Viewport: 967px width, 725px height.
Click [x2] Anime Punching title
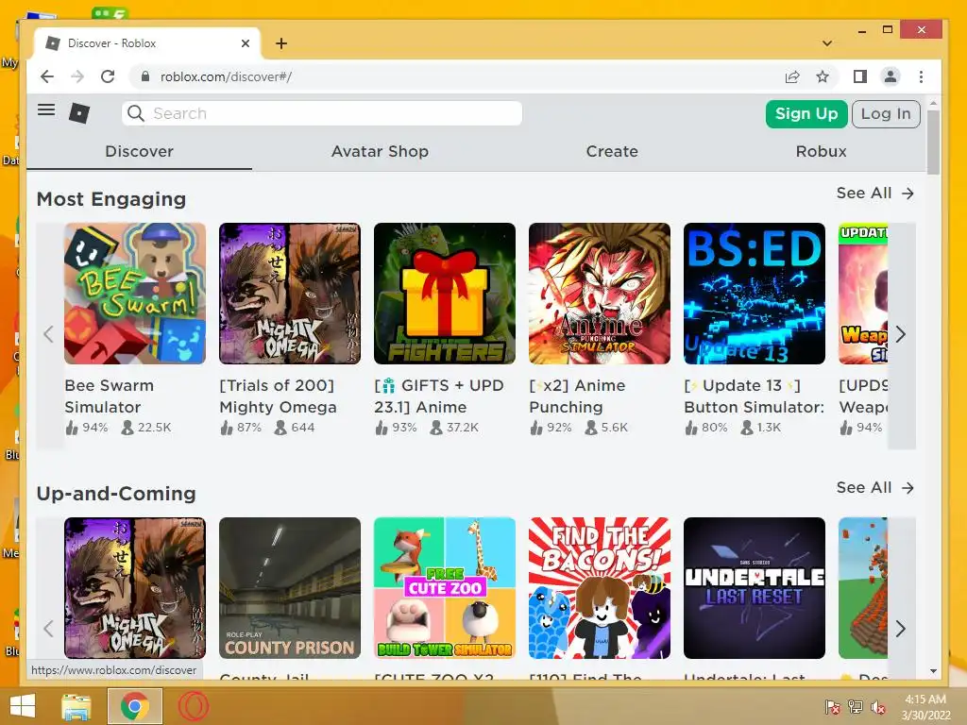(x=577, y=396)
